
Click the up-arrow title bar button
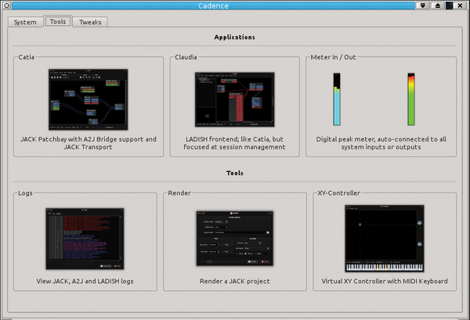coord(438,5)
